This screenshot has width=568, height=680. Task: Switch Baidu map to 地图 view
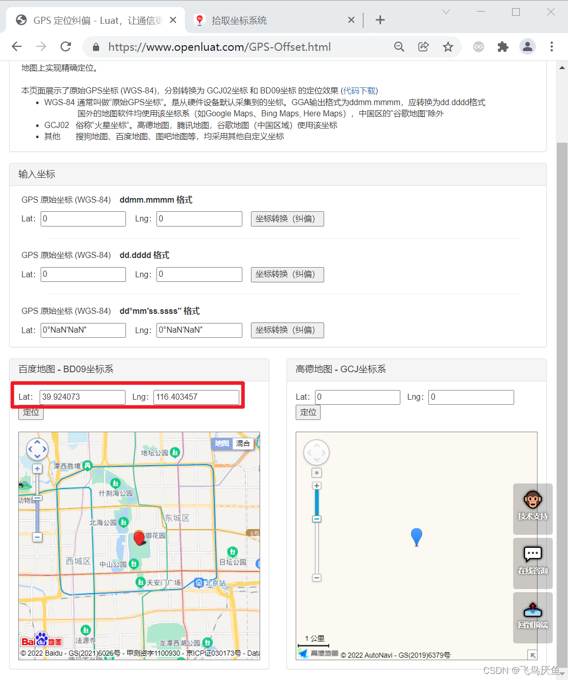point(222,443)
